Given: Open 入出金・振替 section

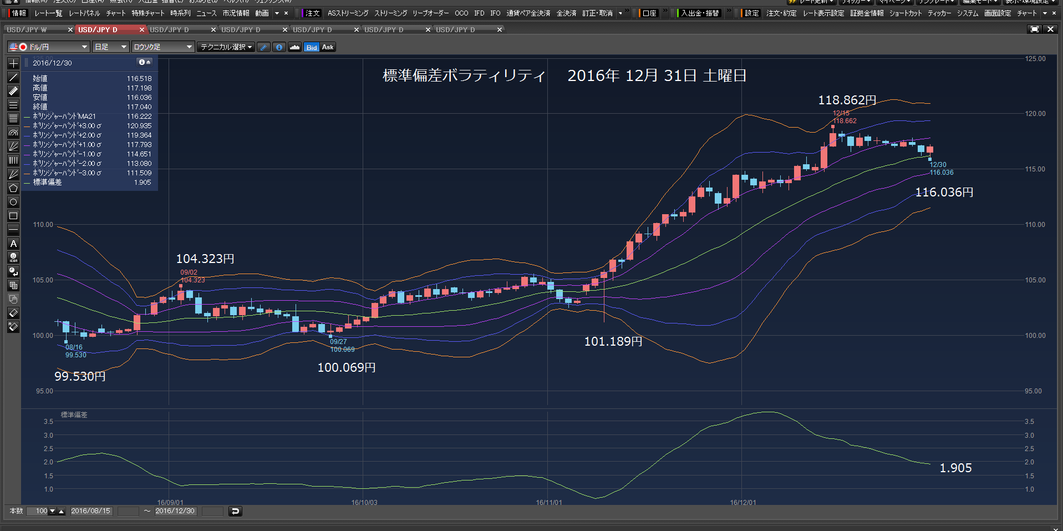Looking at the screenshot, I should coord(700,13).
